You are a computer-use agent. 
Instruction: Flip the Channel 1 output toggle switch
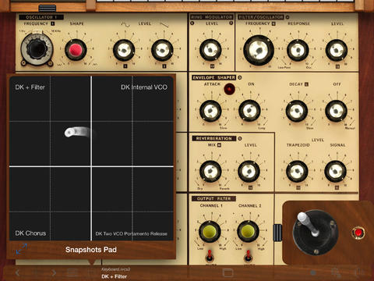click(x=210, y=255)
